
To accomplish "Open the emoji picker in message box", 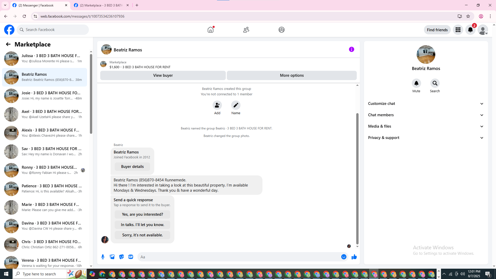I will pos(344,257).
